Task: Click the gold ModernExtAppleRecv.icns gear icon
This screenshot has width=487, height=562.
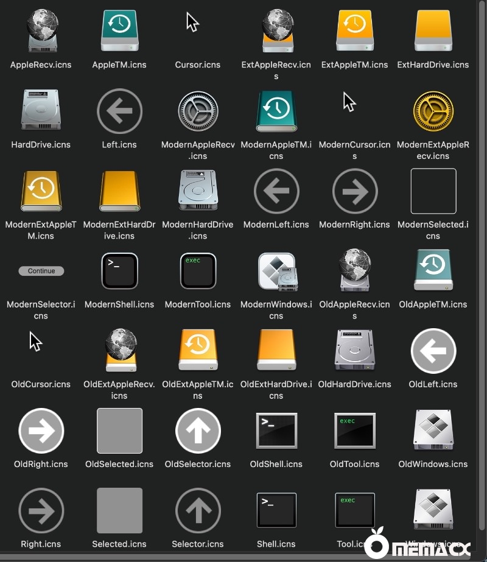Action: [x=433, y=111]
